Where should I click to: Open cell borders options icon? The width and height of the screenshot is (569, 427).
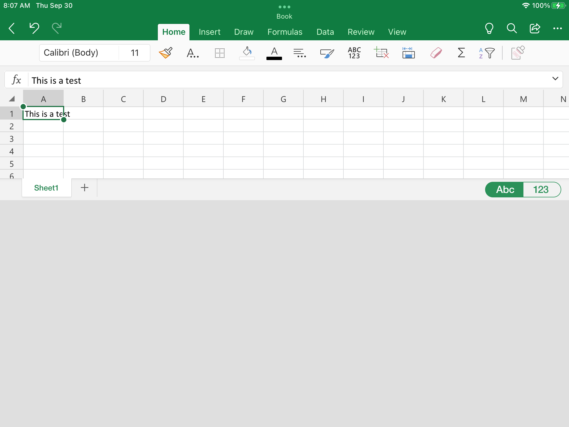(219, 53)
